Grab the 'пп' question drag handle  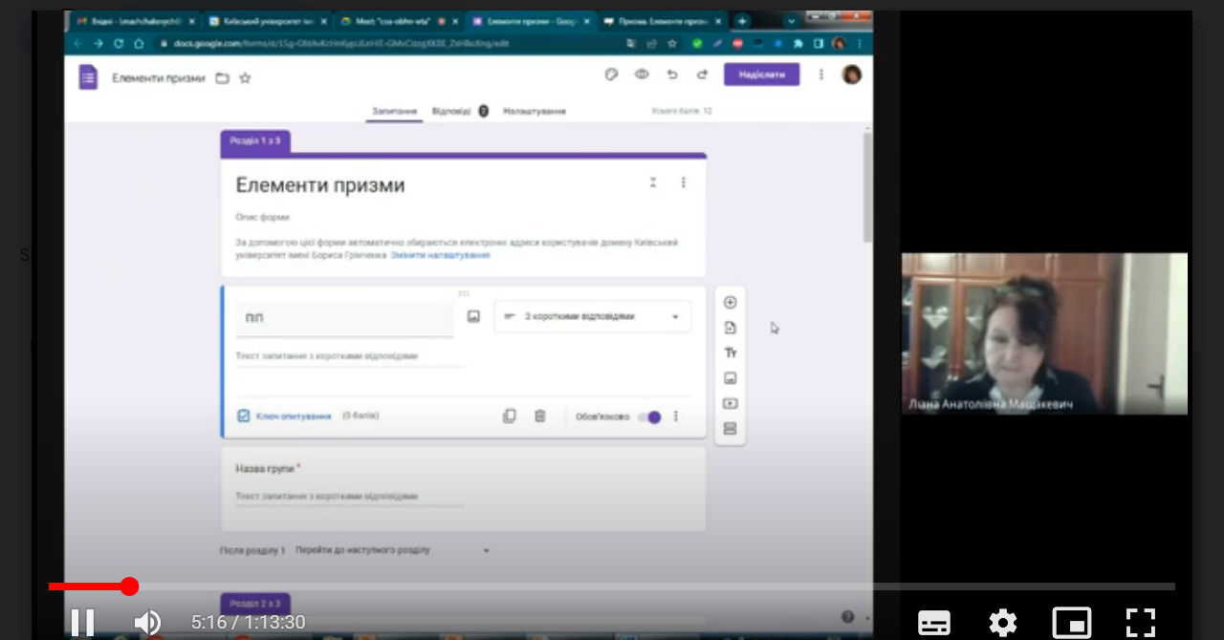pyautogui.click(x=464, y=293)
